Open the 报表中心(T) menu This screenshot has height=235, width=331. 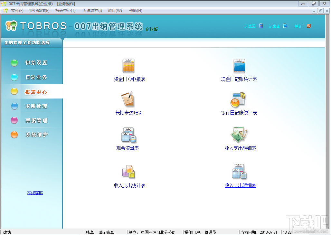click(65, 11)
